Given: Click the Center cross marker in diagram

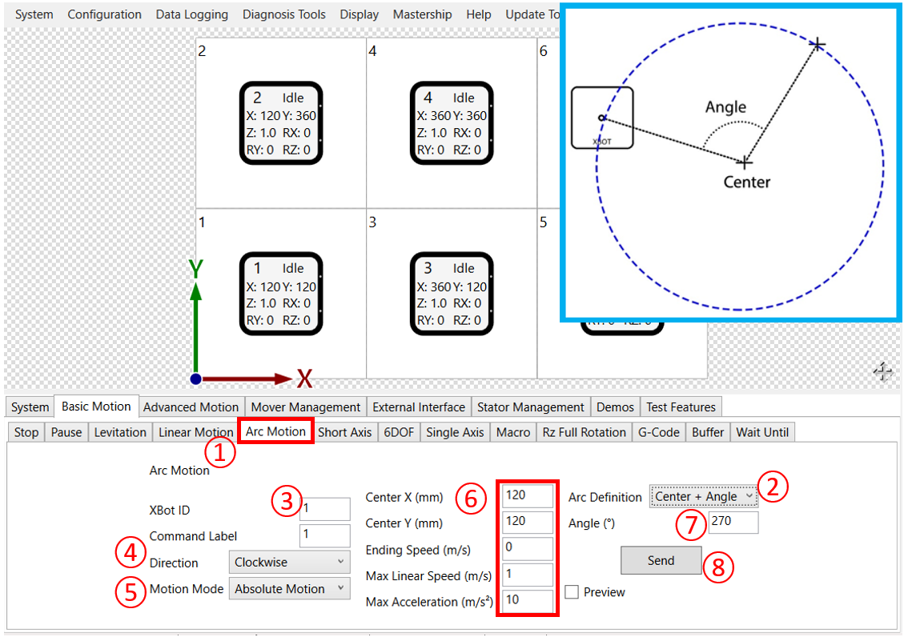Looking at the screenshot, I should coord(745,162).
